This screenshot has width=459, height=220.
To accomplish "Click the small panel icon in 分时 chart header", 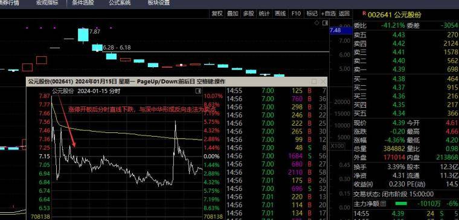I will [x=198, y=91].
